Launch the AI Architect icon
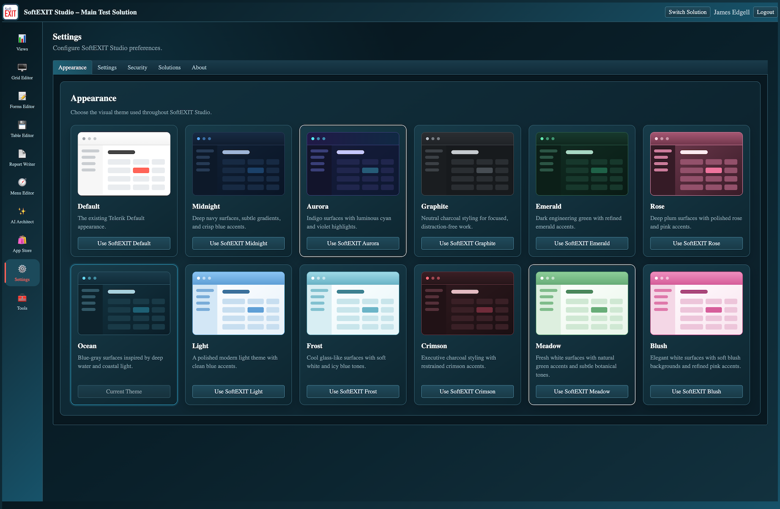The image size is (780, 509). (x=22, y=211)
